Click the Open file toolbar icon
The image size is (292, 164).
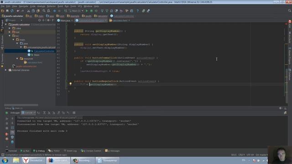click(3, 11)
